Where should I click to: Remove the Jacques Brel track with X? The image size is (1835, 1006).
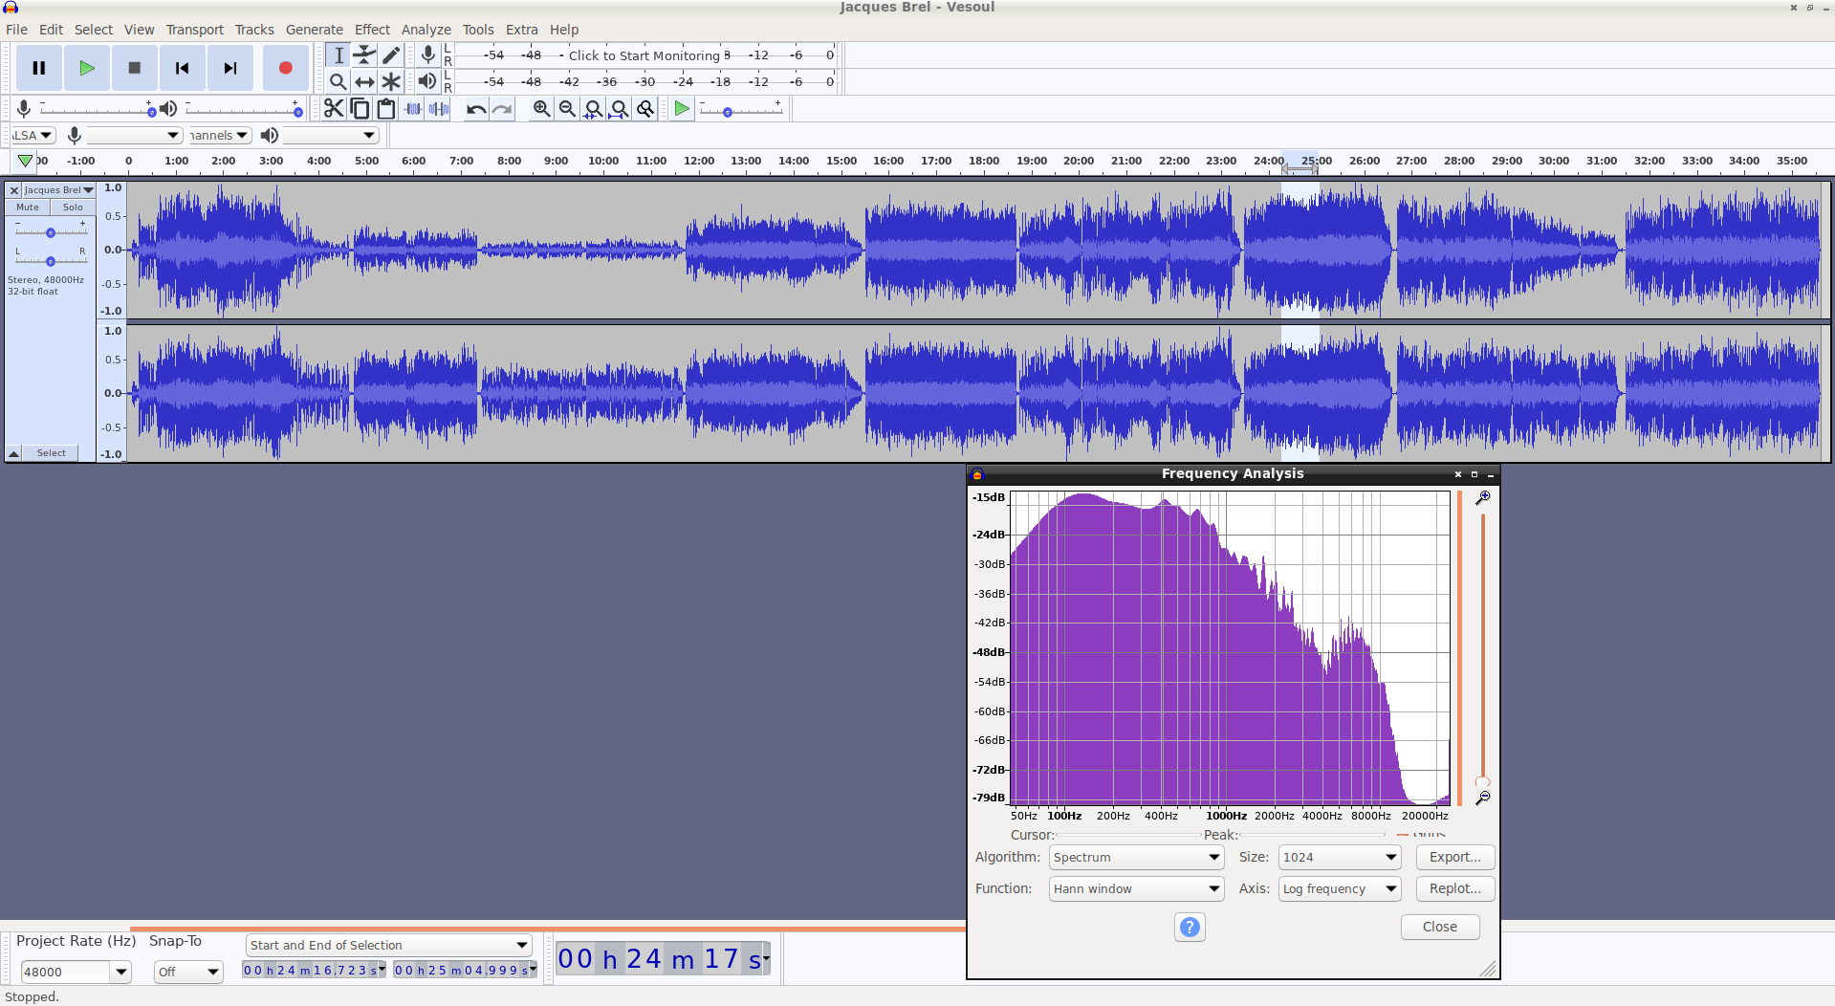click(x=14, y=190)
